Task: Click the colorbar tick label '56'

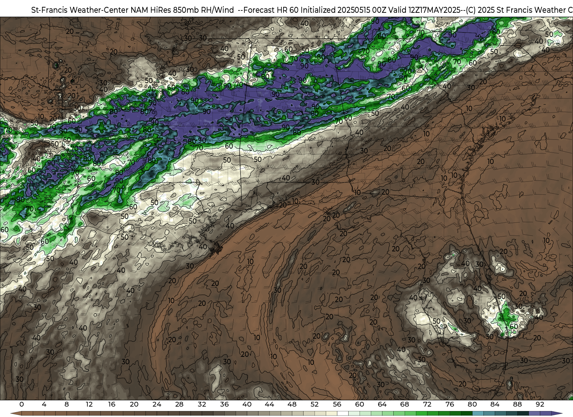Action: 337,404
